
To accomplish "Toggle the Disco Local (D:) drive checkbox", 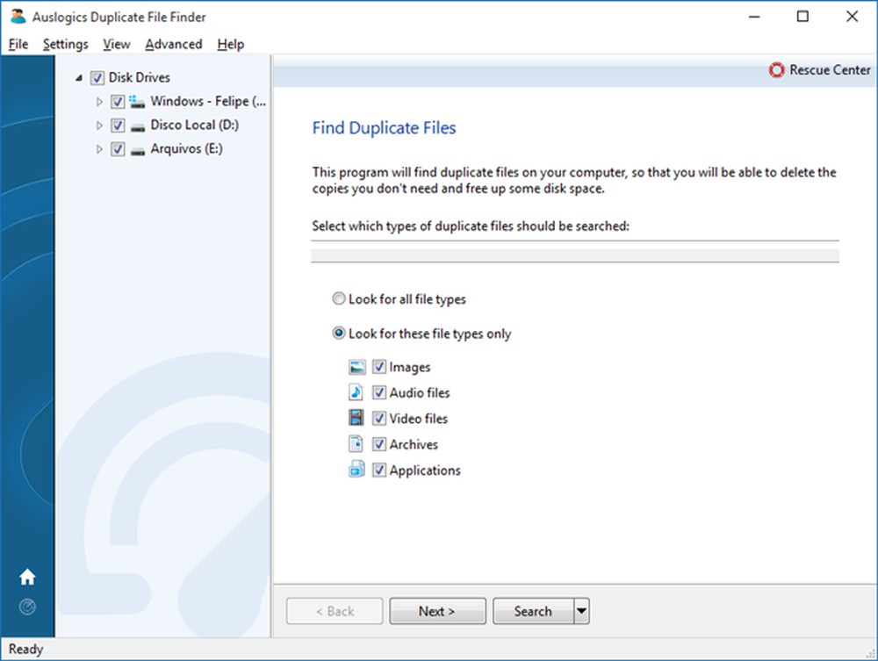I will pyautogui.click(x=118, y=126).
